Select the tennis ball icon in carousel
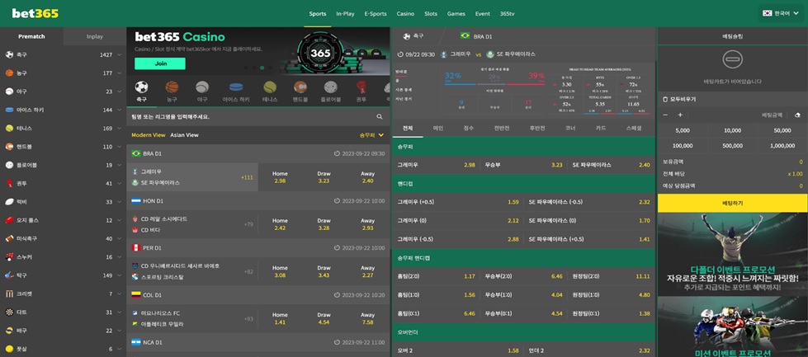Viewport: 808px width, 357px height. (270, 87)
